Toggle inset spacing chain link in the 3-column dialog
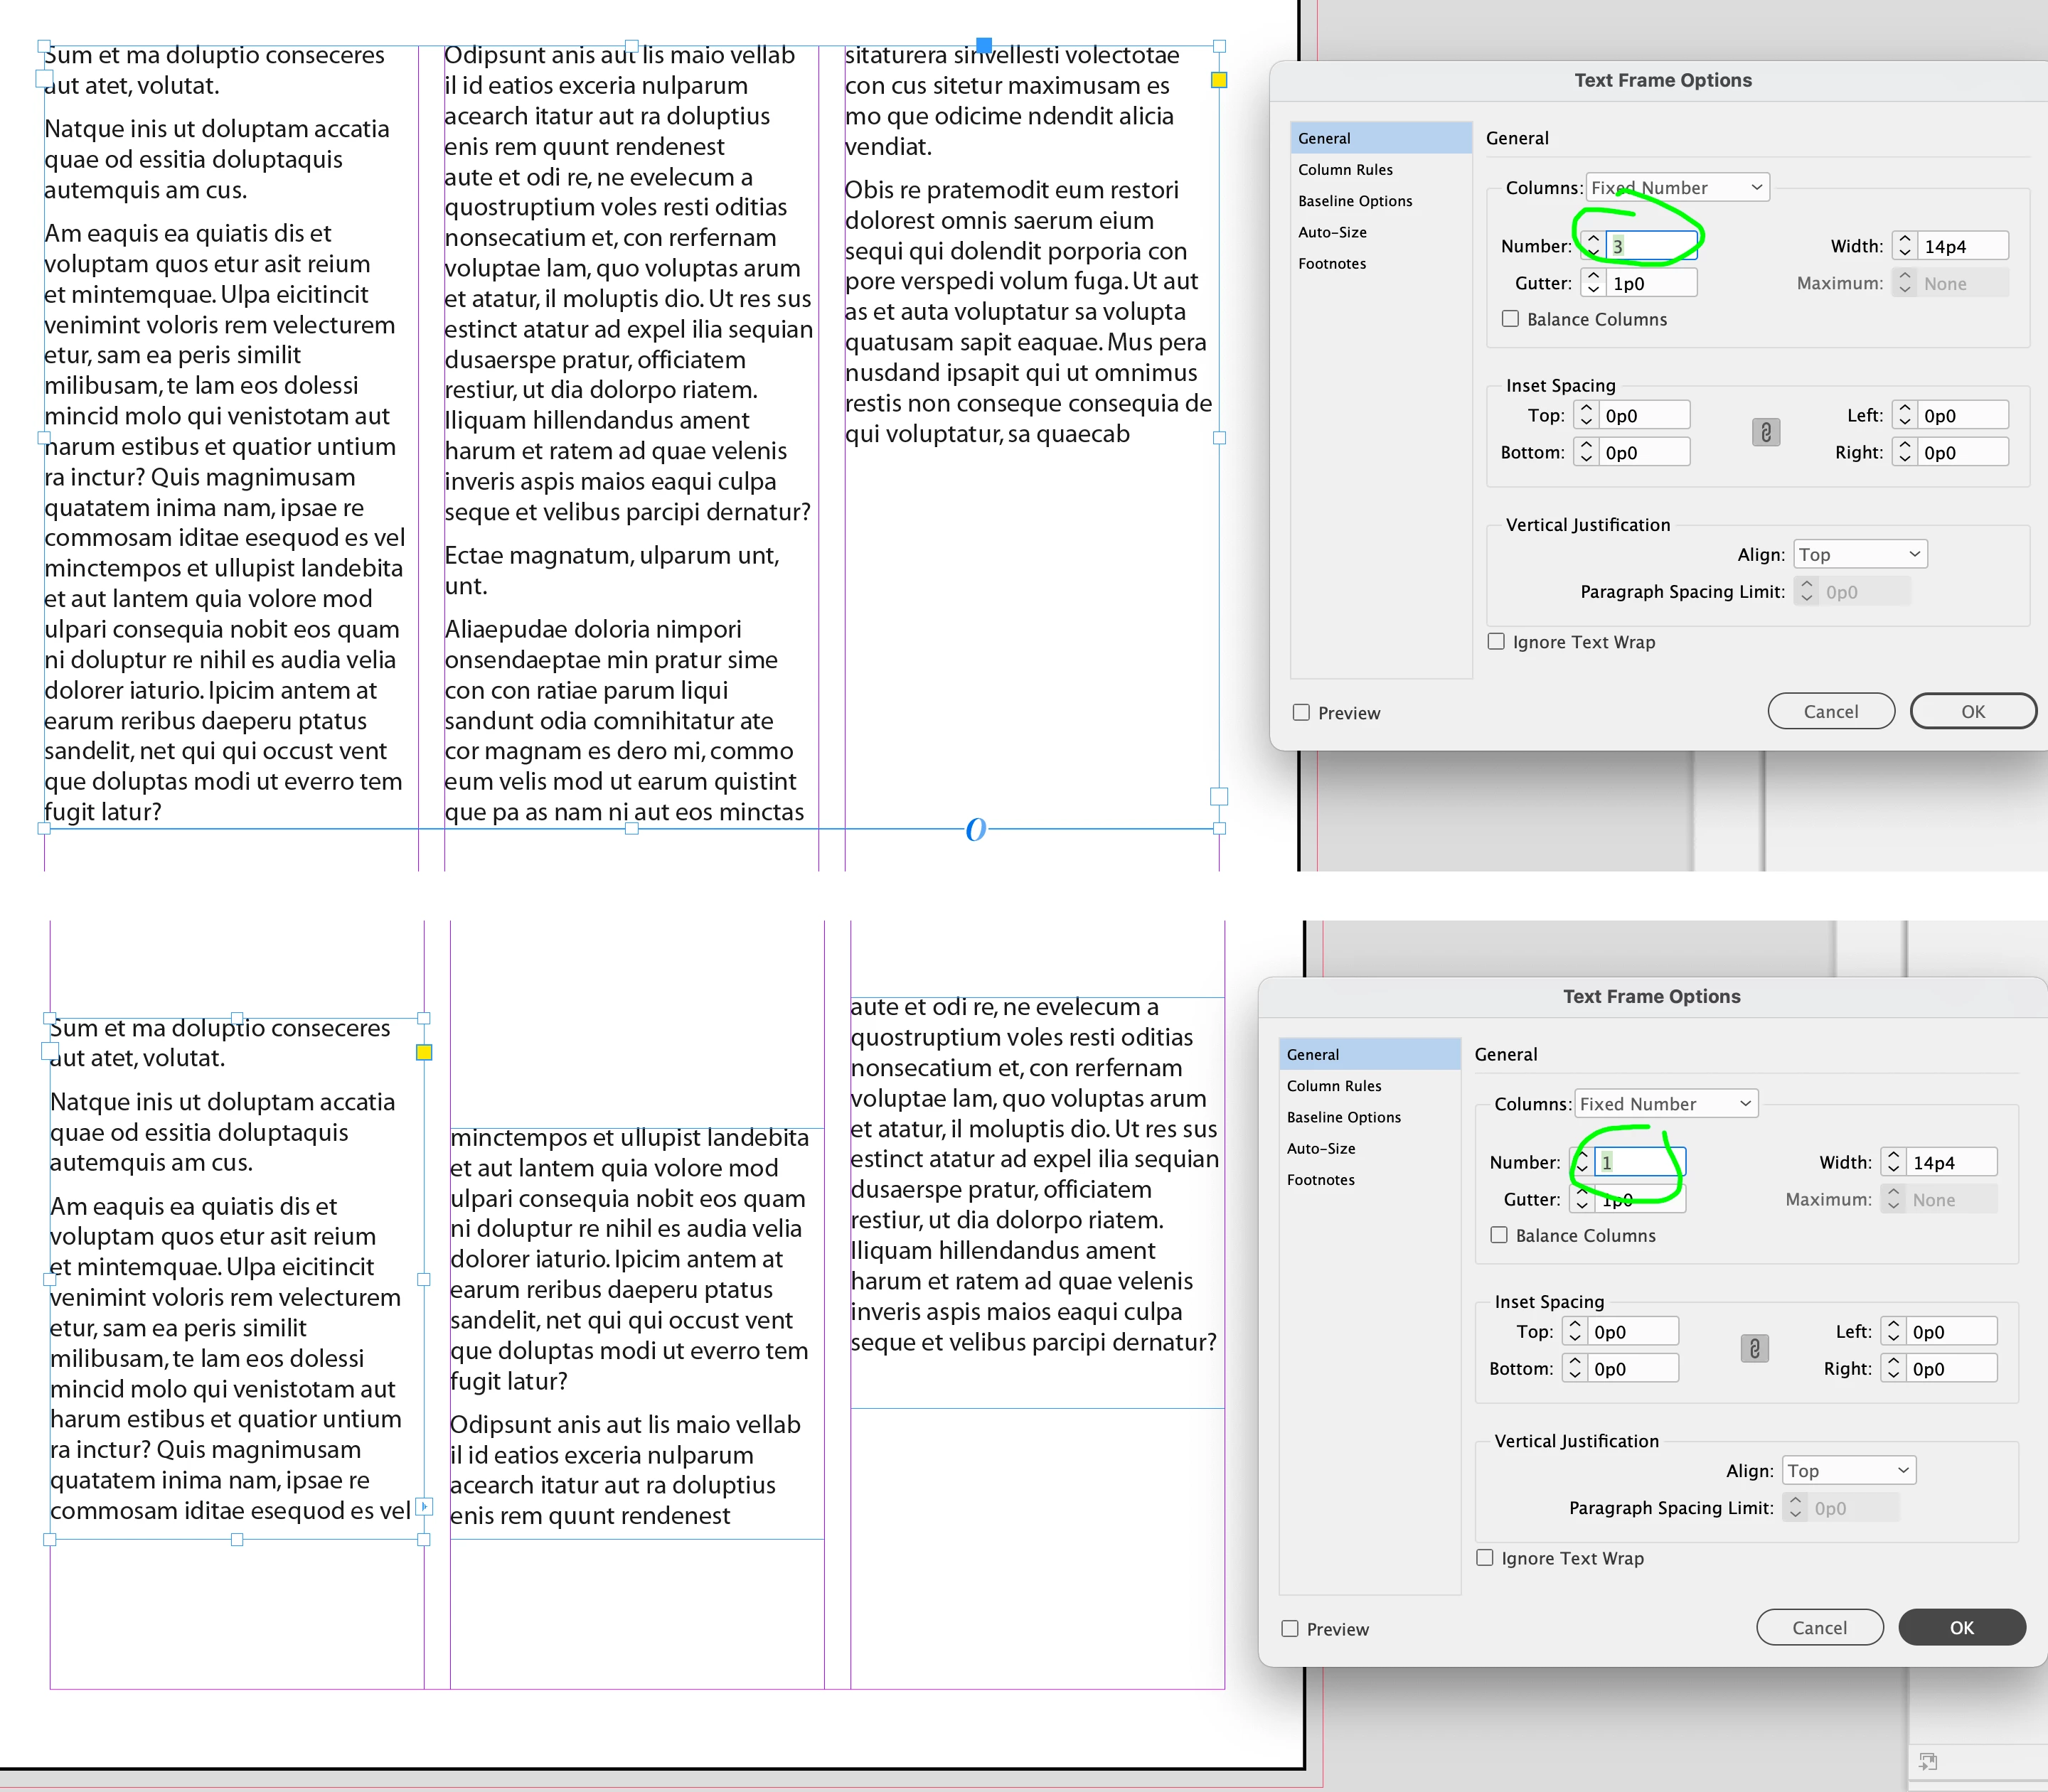This screenshot has width=2048, height=1792. 1766,433
